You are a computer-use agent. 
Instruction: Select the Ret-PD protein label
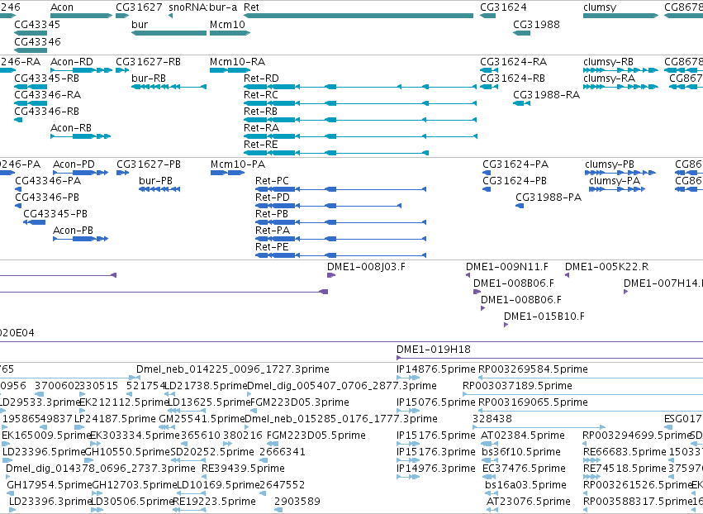coord(273,198)
